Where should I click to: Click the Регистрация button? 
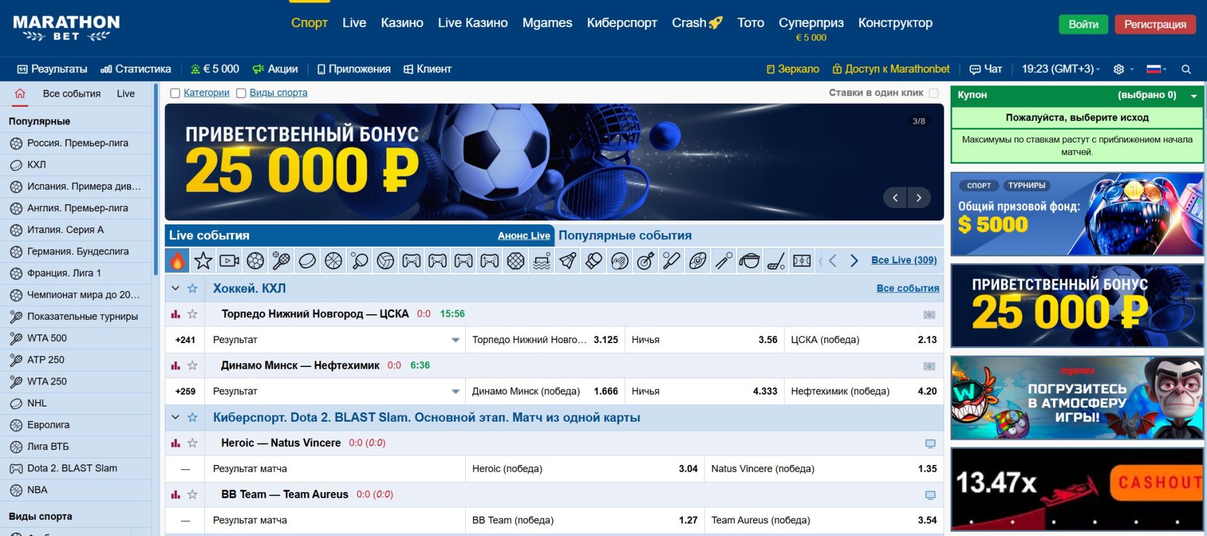[x=1155, y=25]
